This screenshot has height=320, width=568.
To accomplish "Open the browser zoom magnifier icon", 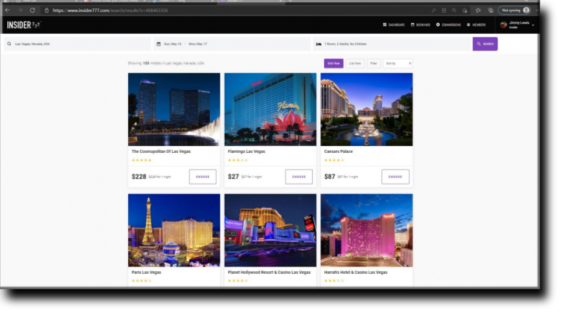I will click(454, 10).
